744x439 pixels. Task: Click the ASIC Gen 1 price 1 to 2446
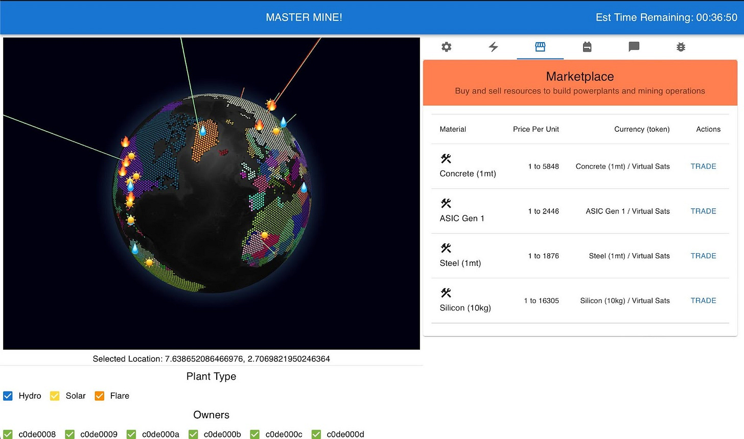(x=544, y=211)
